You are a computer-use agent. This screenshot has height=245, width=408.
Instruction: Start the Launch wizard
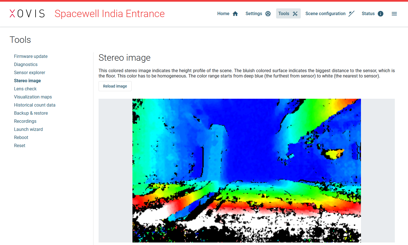[28, 129]
